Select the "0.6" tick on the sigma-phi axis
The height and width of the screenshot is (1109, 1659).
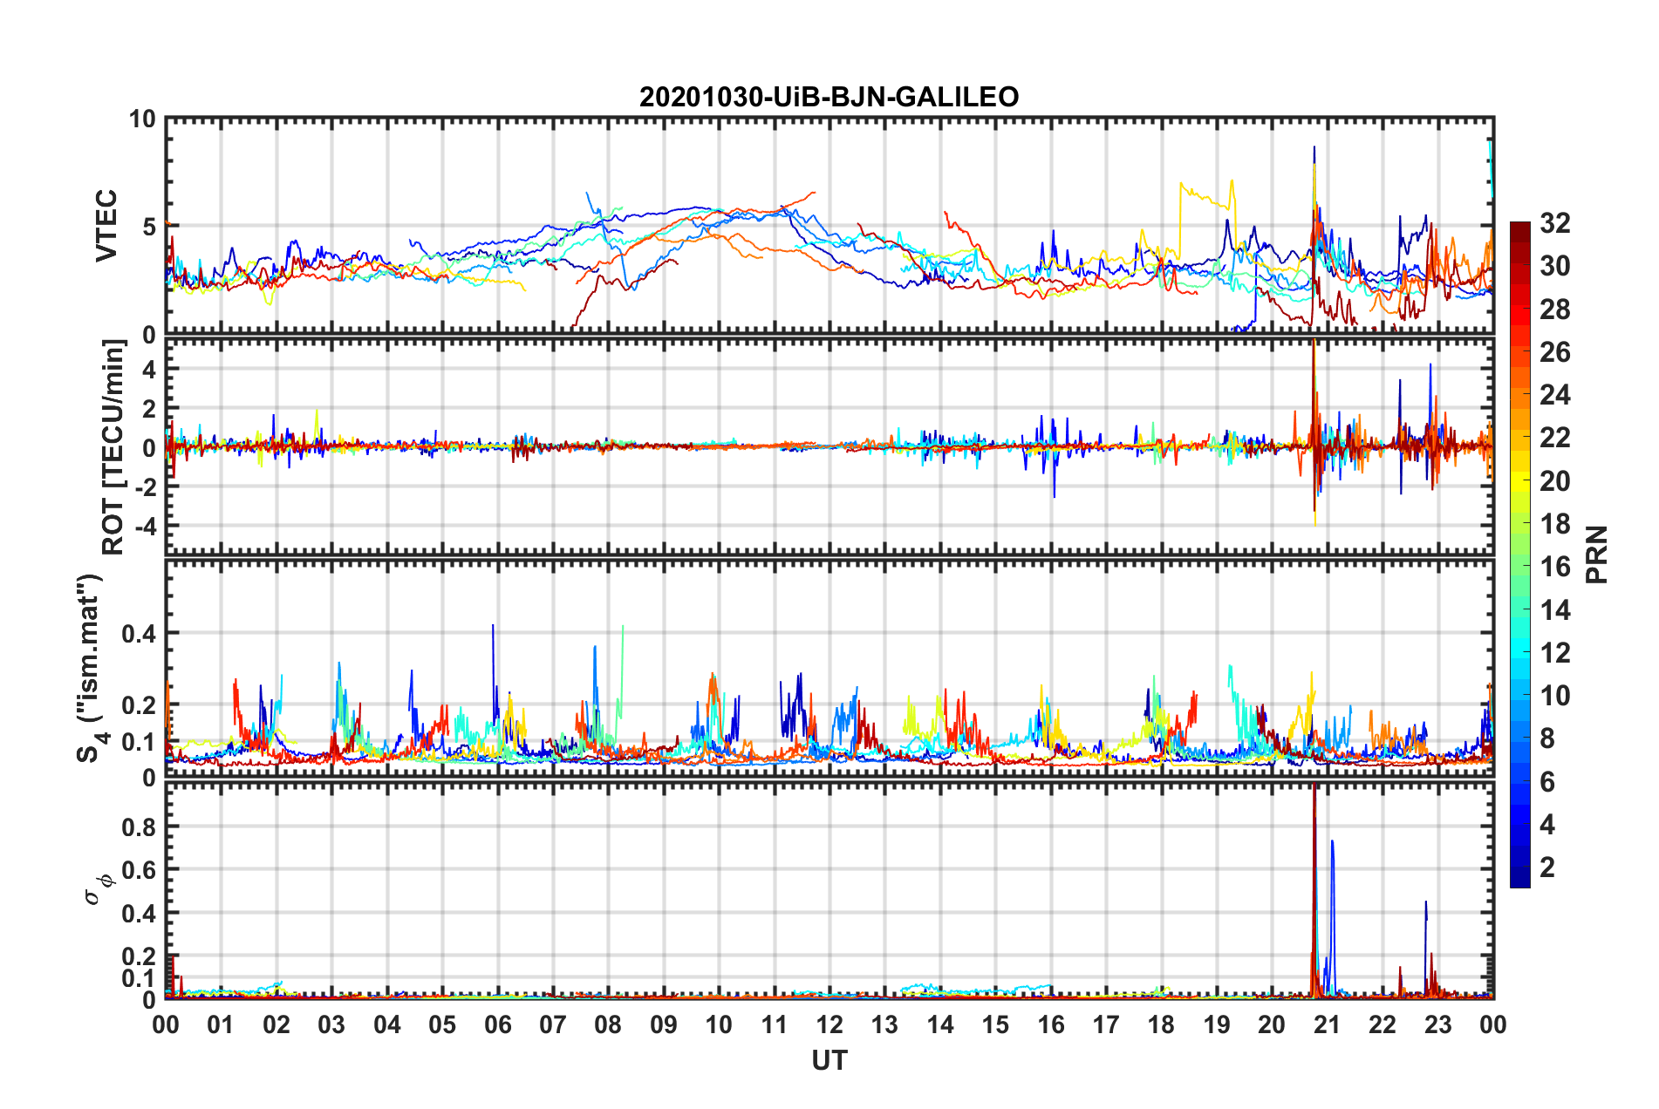[139, 870]
